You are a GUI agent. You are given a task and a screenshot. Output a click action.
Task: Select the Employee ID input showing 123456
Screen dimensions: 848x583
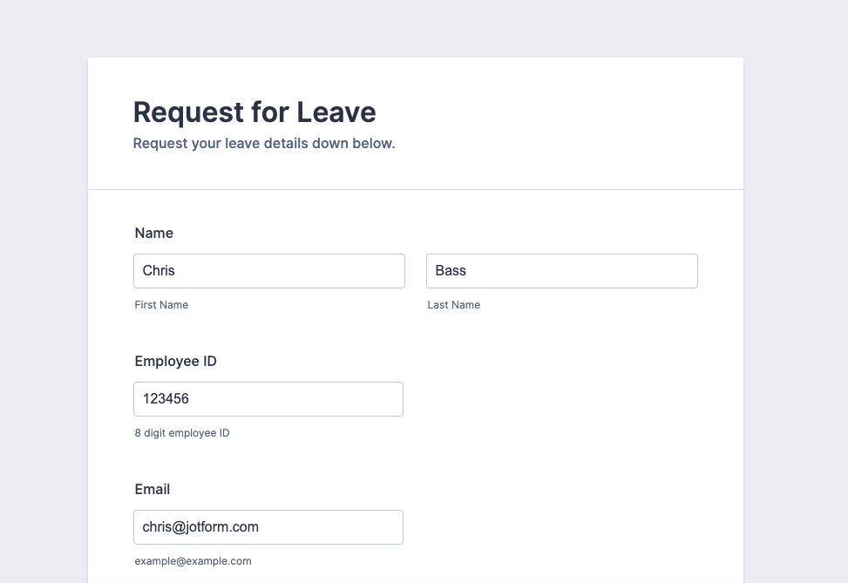point(268,399)
